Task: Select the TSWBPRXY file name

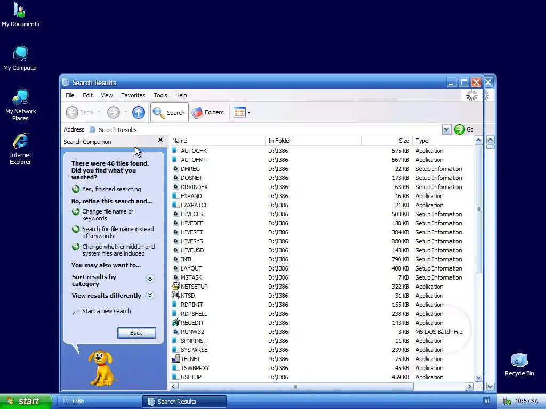Action: point(195,367)
